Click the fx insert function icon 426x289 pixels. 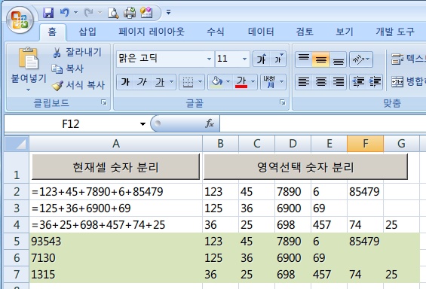209,124
